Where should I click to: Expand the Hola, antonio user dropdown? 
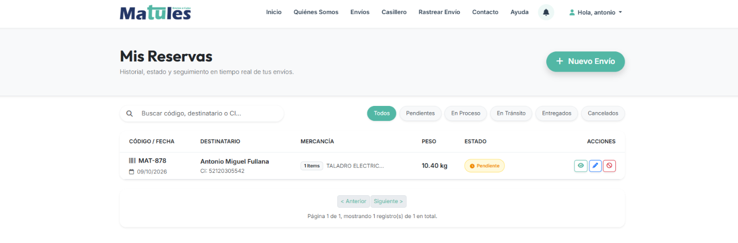click(596, 12)
